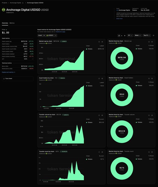Select the Redemptions (30d) row
158x187 pixels.
18,68
